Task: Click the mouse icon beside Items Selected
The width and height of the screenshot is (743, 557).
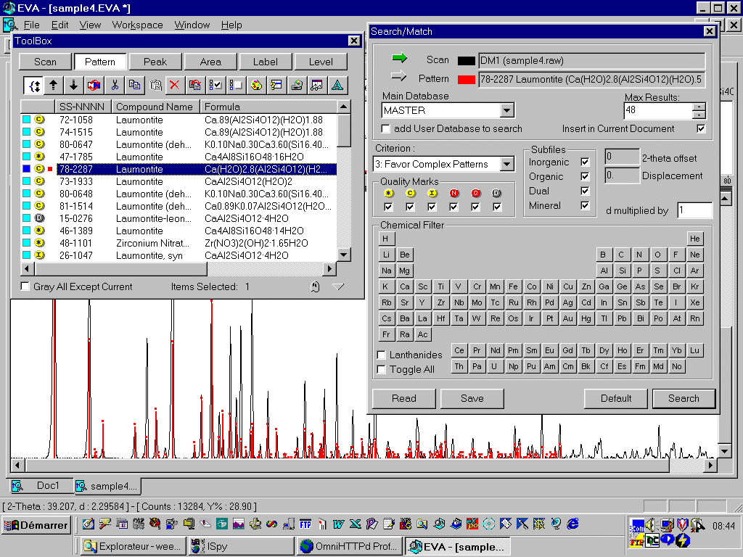Action: click(315, 286)
